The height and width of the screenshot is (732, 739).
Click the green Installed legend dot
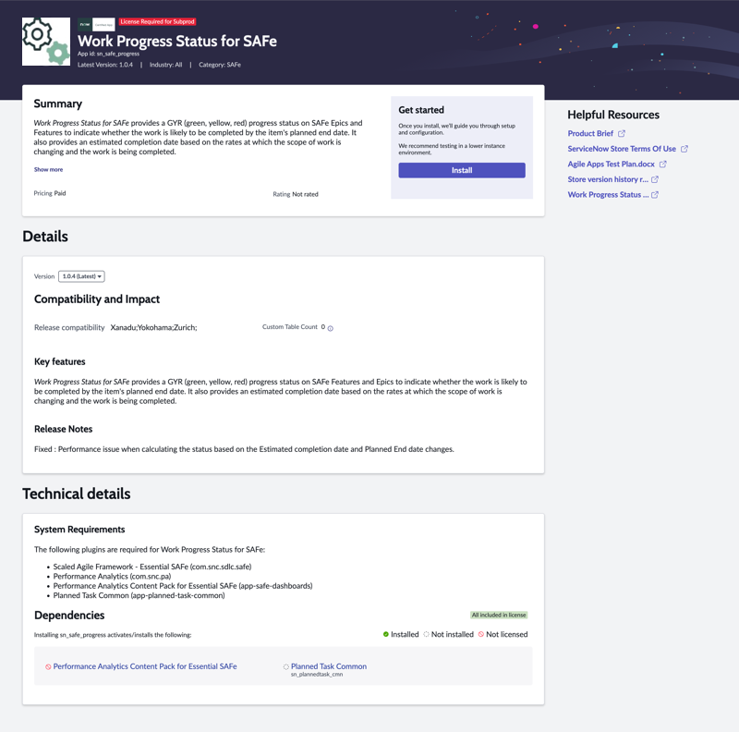pos(386,634)
